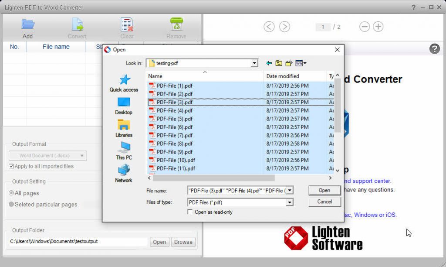
Task: Click the title bar help question mark
Action: point(414,7)
